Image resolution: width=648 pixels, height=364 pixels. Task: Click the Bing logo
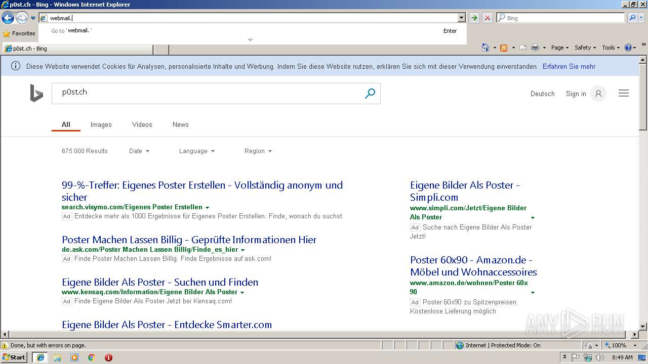tap(36, 94)
